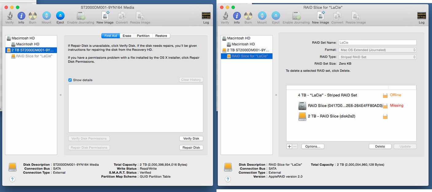Click Info icon in RAID Slice window

pos(237,16)
